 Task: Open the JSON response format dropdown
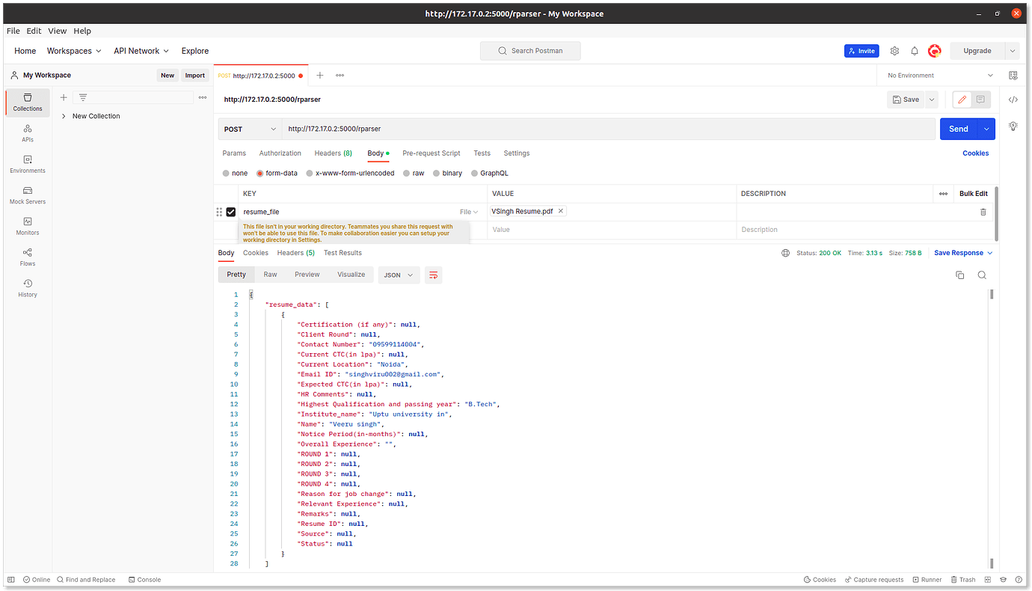pos(399,275)
